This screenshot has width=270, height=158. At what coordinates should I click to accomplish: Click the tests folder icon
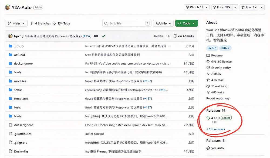pos(10,107)
